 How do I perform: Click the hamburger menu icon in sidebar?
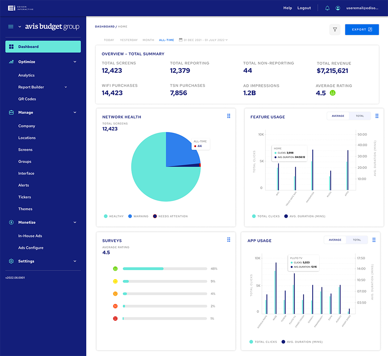(11, 27)
